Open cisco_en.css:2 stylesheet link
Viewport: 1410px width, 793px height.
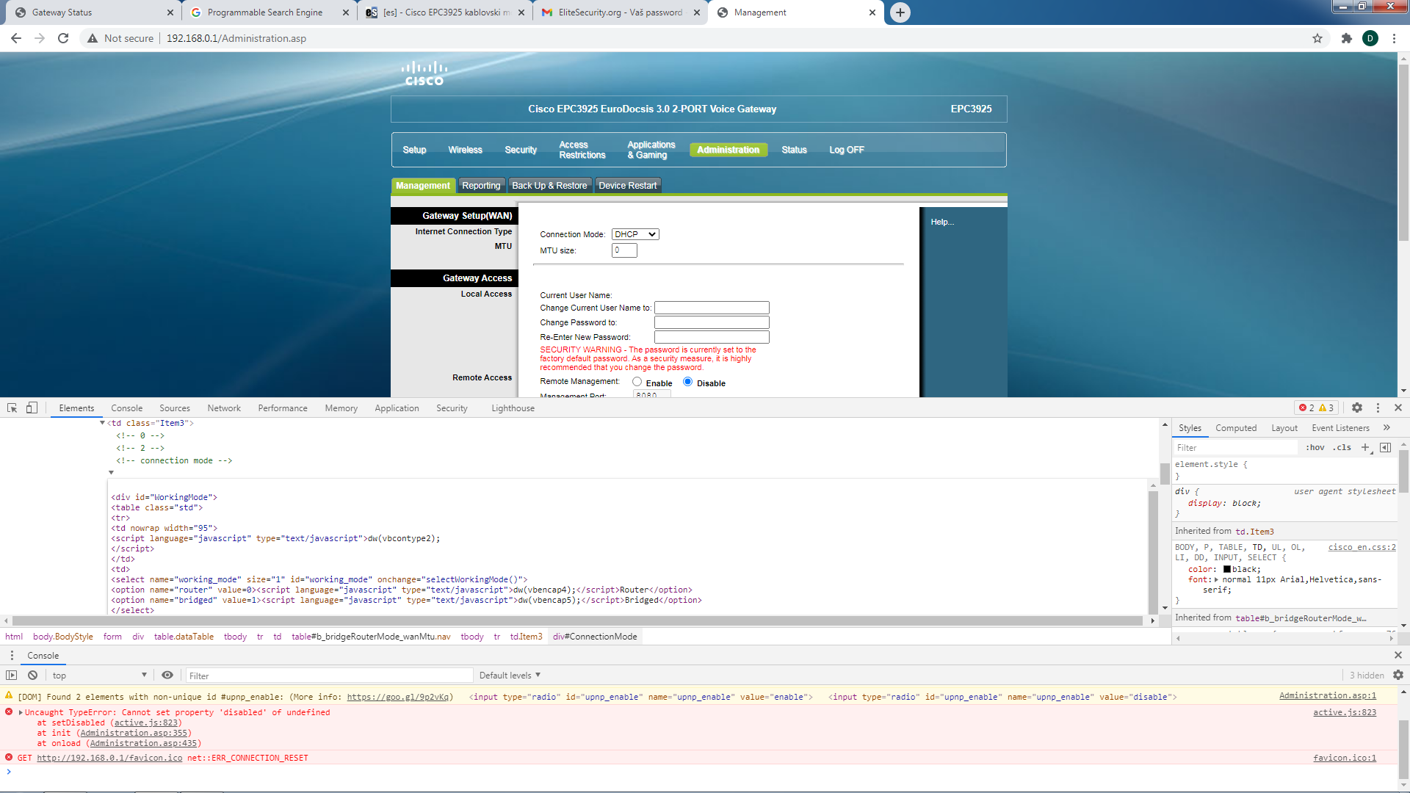pyautogui.click(x=1362, y=547)
